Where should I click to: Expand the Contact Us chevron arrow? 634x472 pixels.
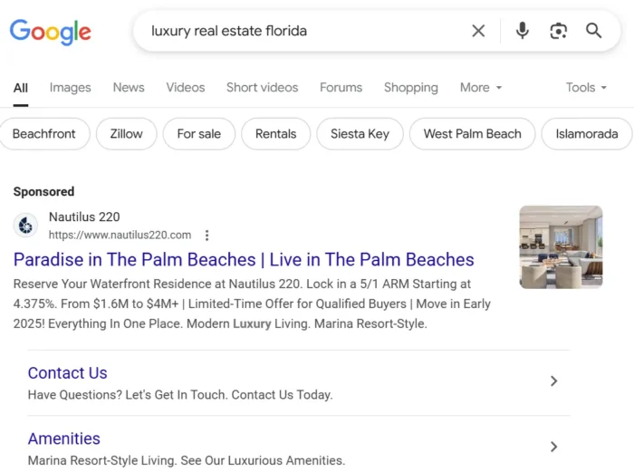pyautogui.click(x=554, y=381)
